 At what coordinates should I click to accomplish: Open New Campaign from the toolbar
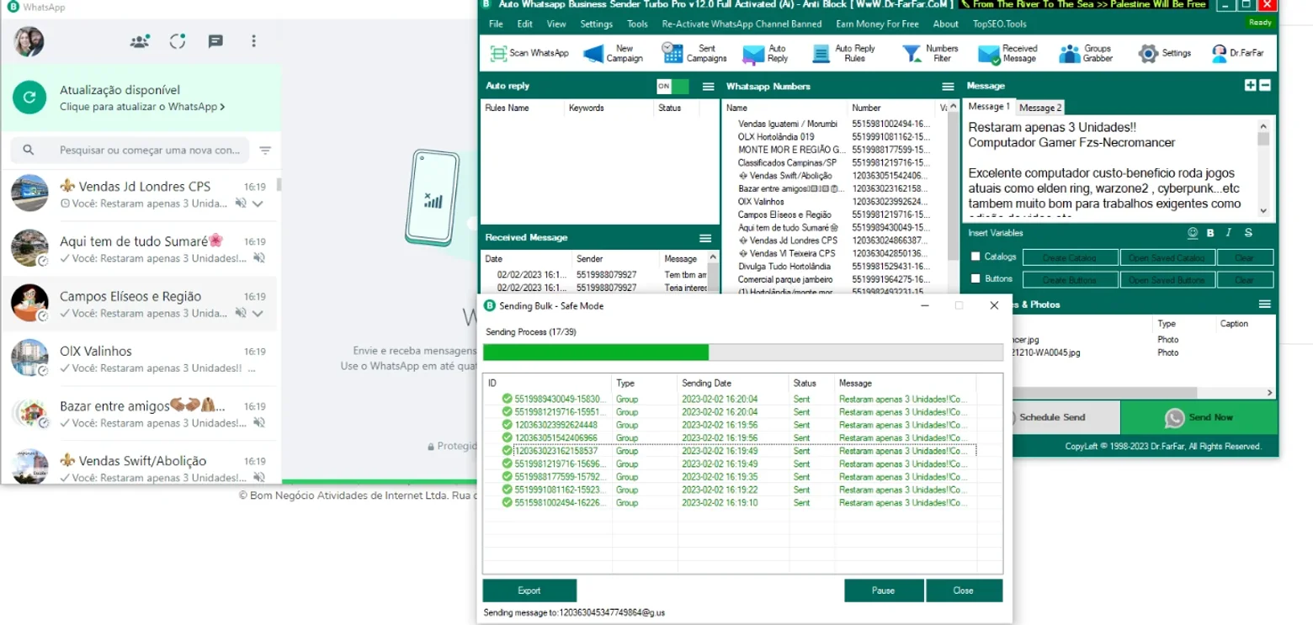click(x=613, y=54)
